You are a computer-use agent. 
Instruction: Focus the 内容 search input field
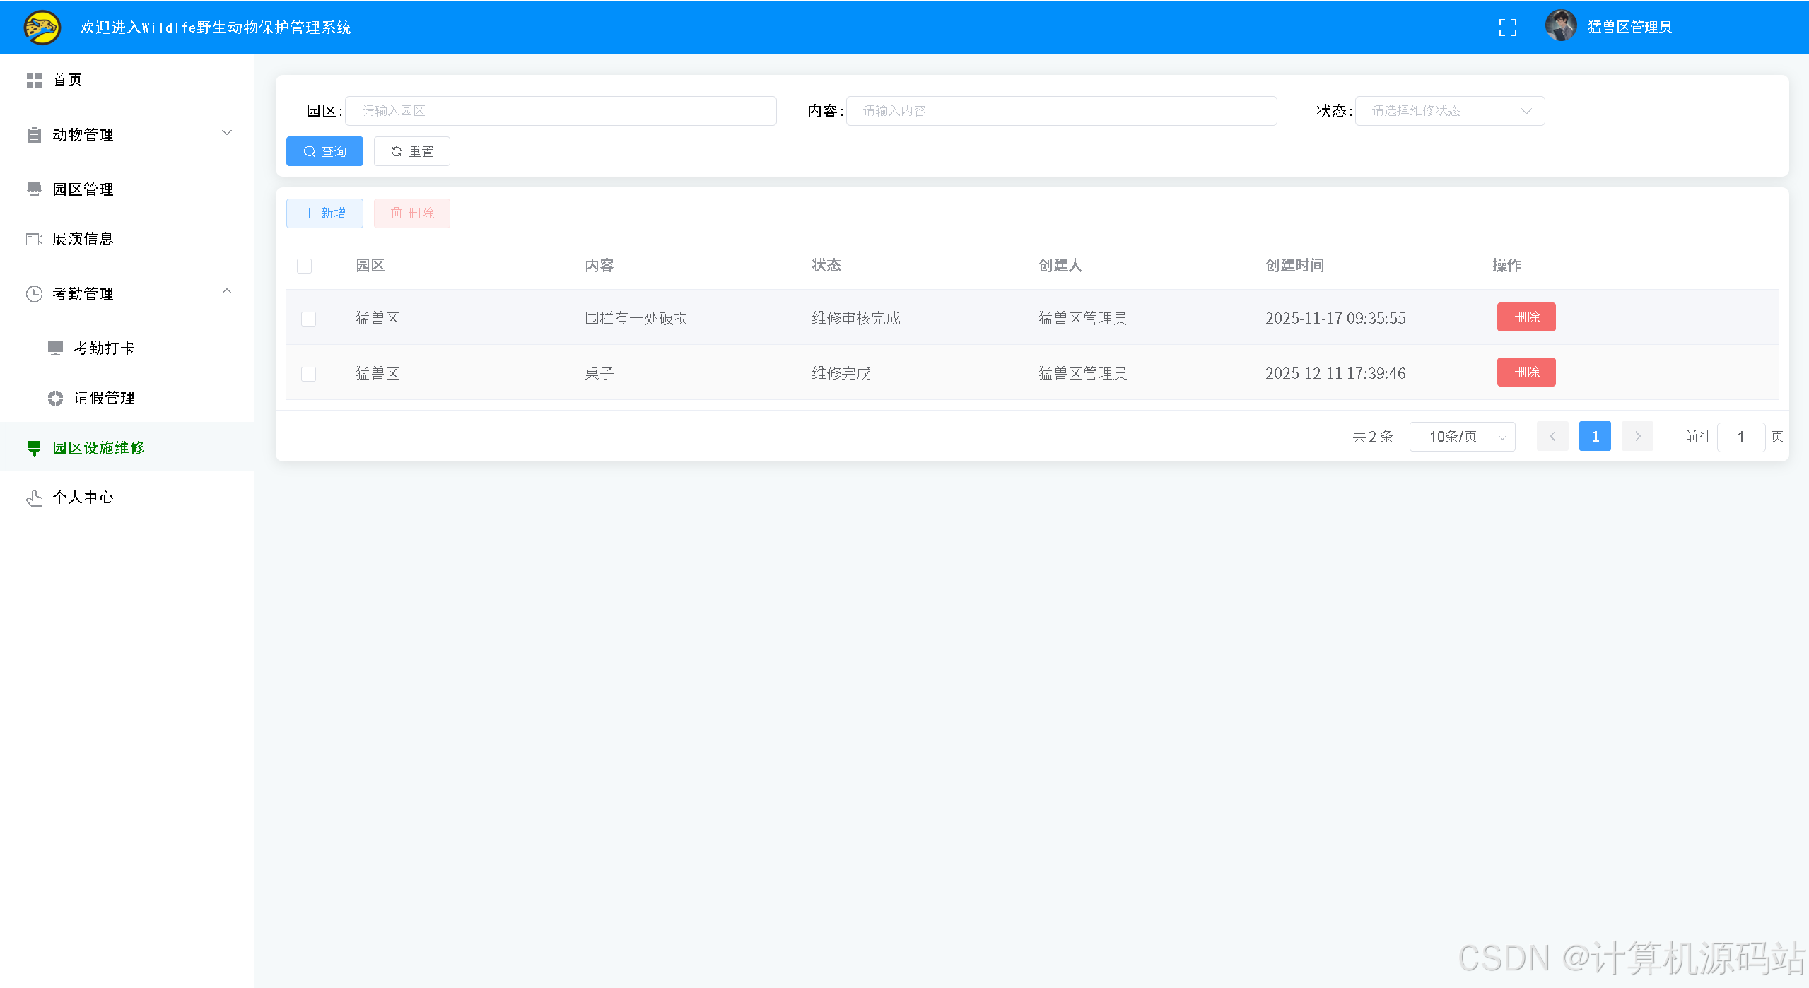1061,111
